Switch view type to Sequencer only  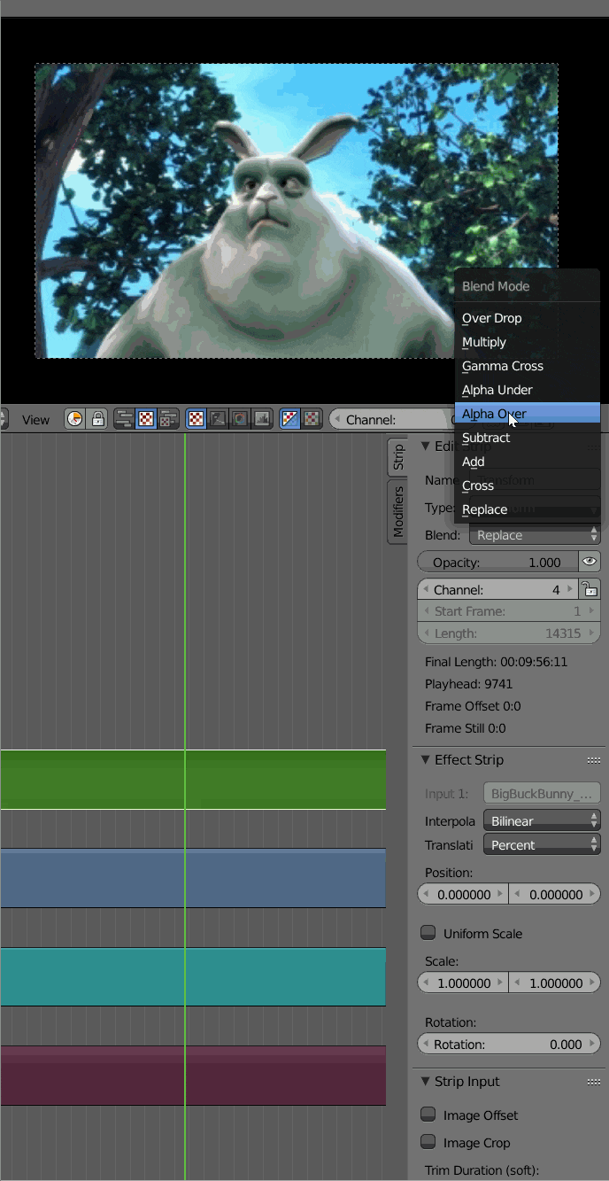[x=124, y=419]
